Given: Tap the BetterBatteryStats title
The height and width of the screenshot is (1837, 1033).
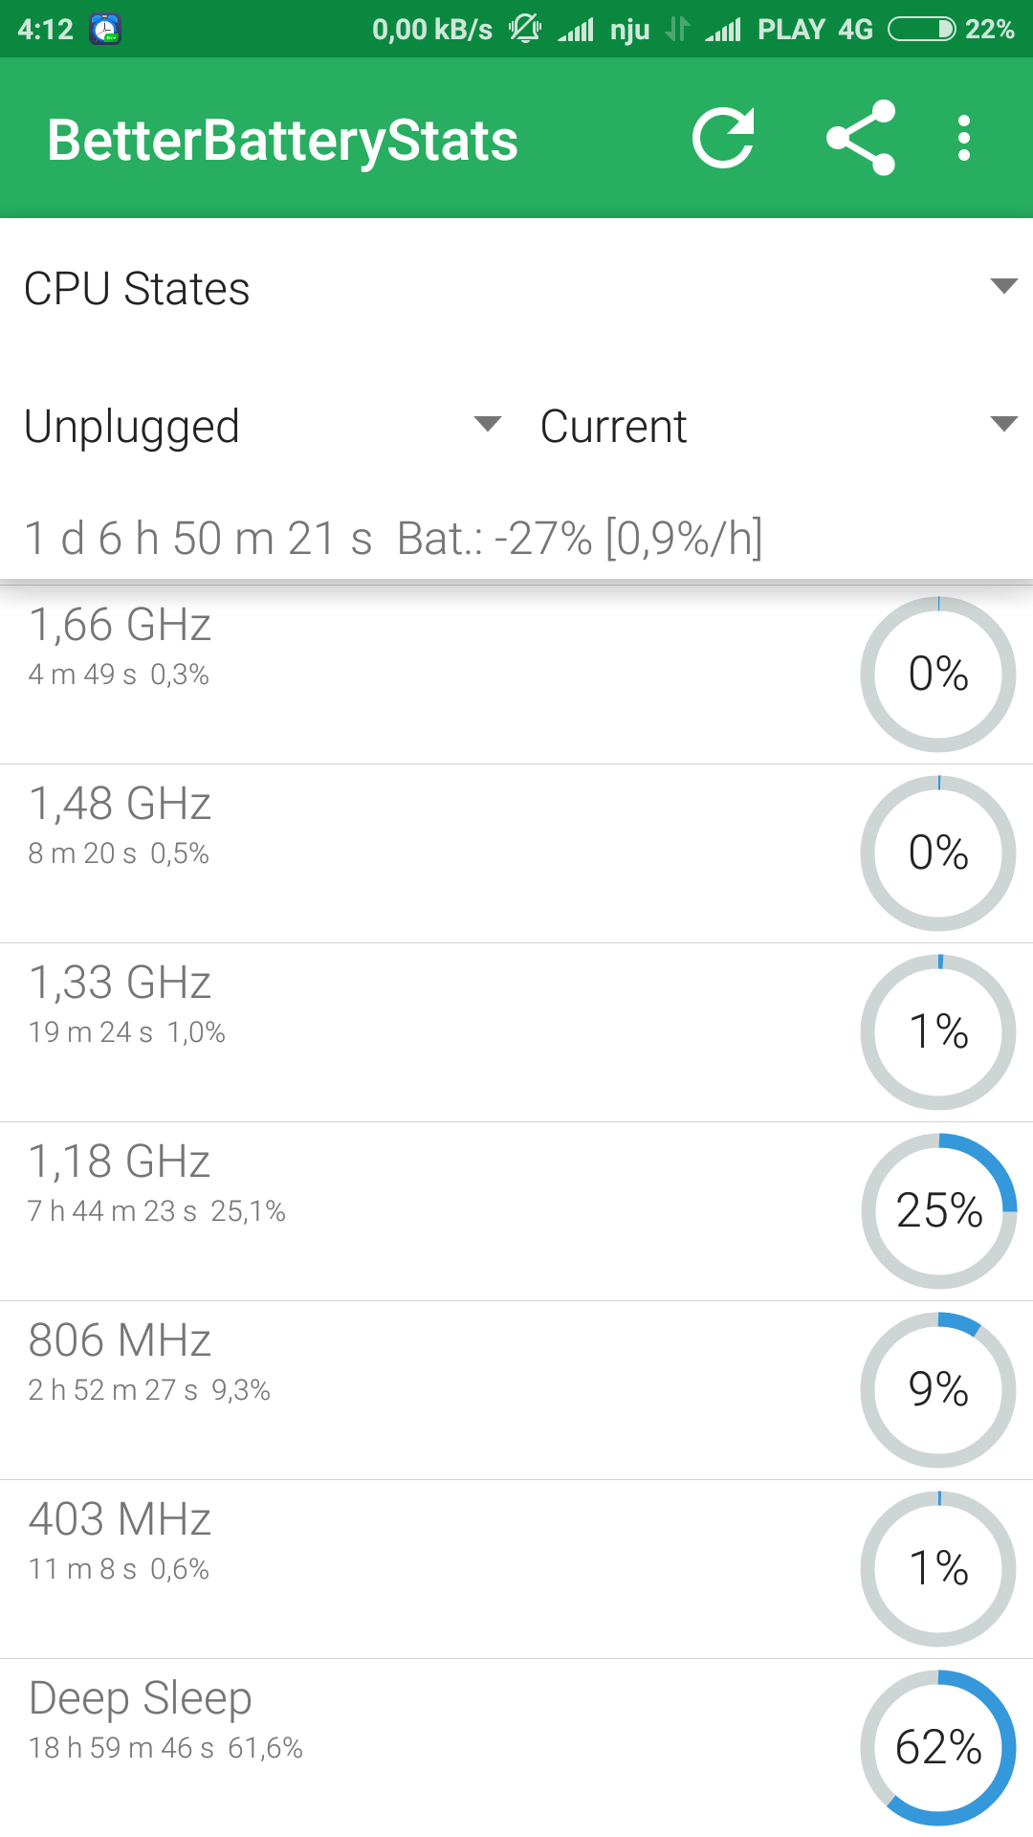Looking at the screenshot, I should pos(282,141).
